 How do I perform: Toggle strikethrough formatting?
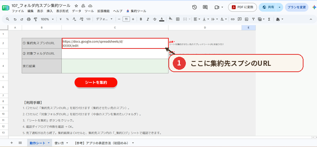pos(155,19)
